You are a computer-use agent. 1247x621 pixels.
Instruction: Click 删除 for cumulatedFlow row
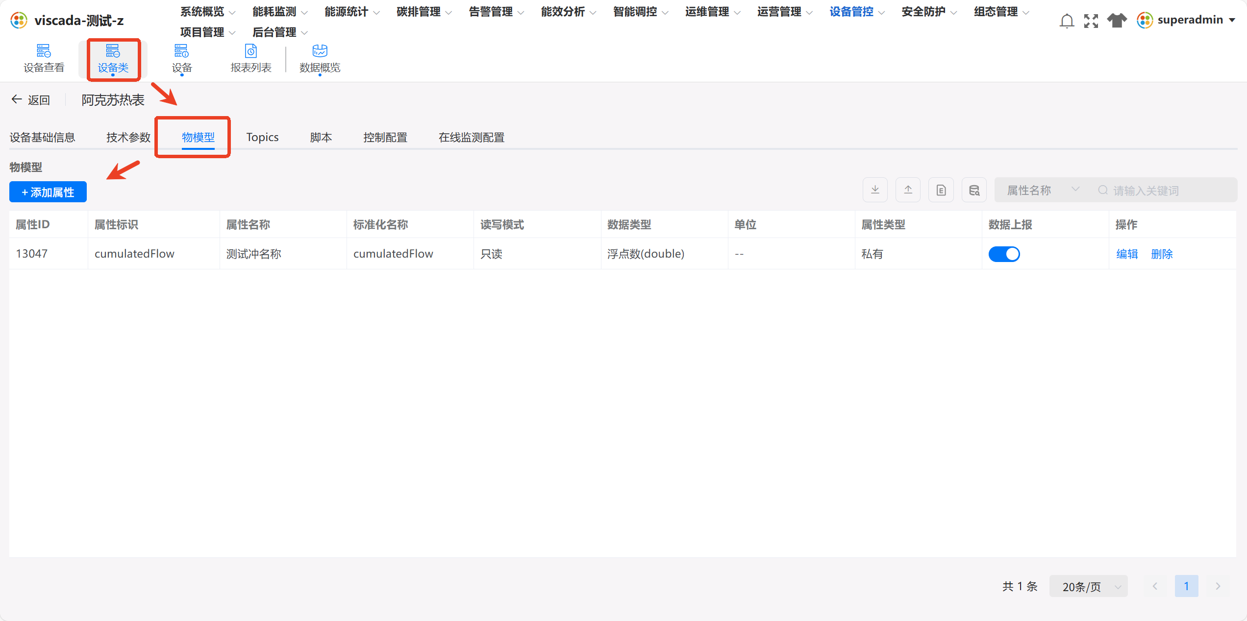coord(1162,254)
